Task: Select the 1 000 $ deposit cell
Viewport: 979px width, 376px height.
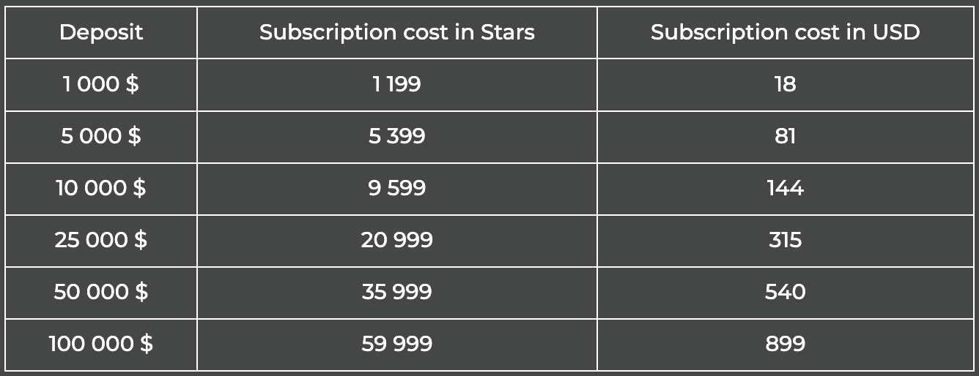Action: coord(101,85)
